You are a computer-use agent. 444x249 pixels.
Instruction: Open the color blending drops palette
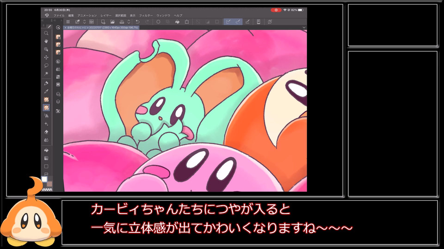pos(58,69)
